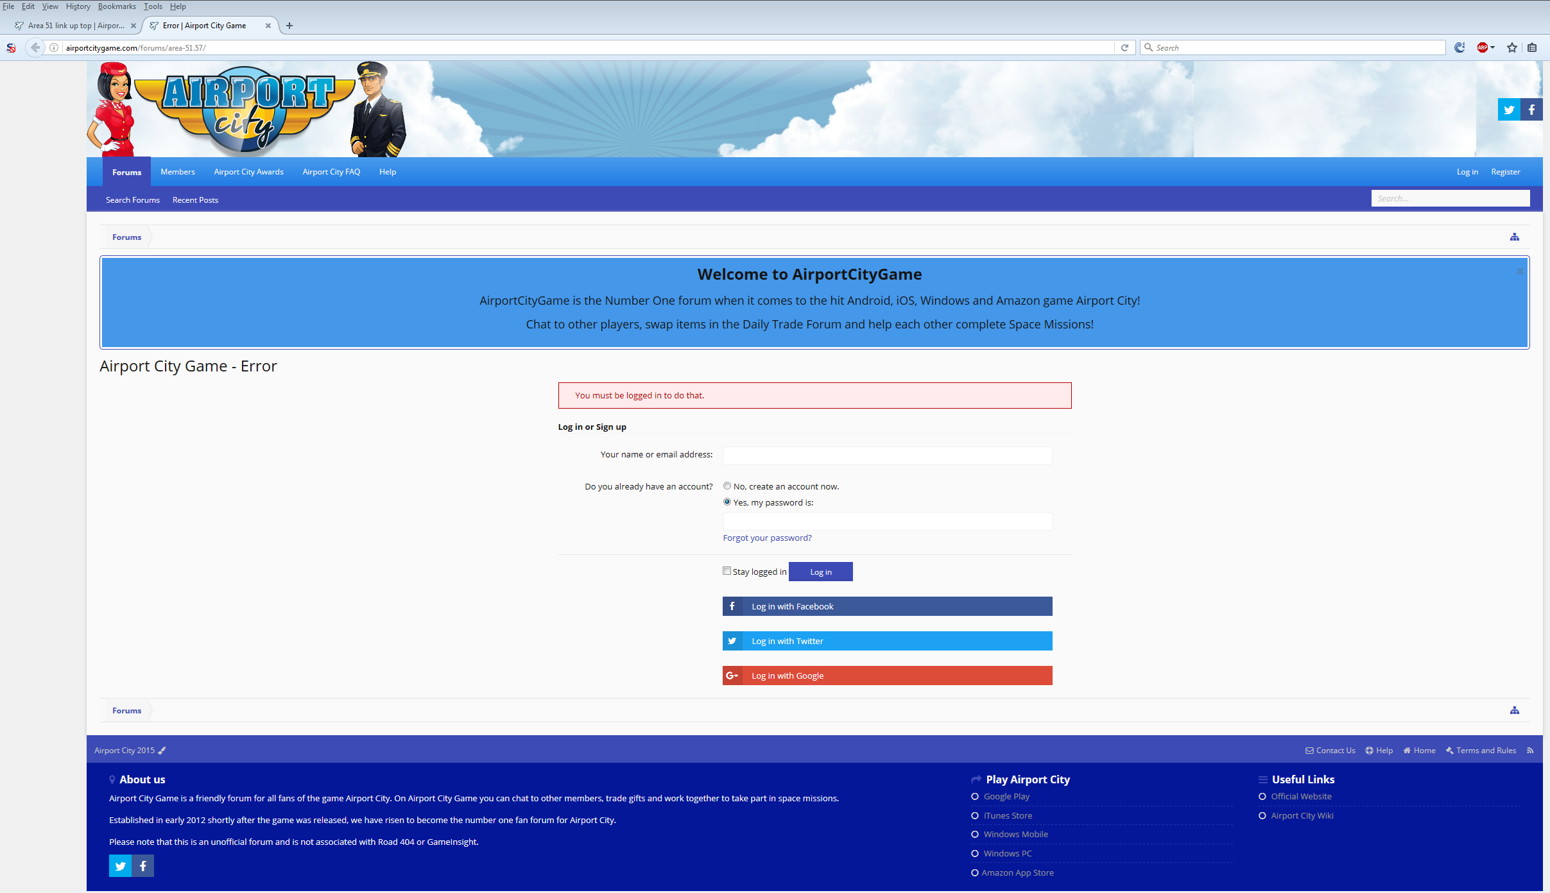This screenshot has height=893, width=1550.
Task: Click the blue wave extension icon
Action: point(1460,47)
